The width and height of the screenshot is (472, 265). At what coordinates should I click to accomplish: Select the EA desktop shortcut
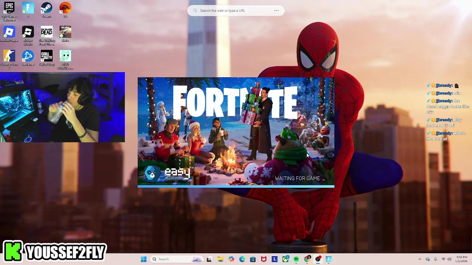click(x=65, y=10)
